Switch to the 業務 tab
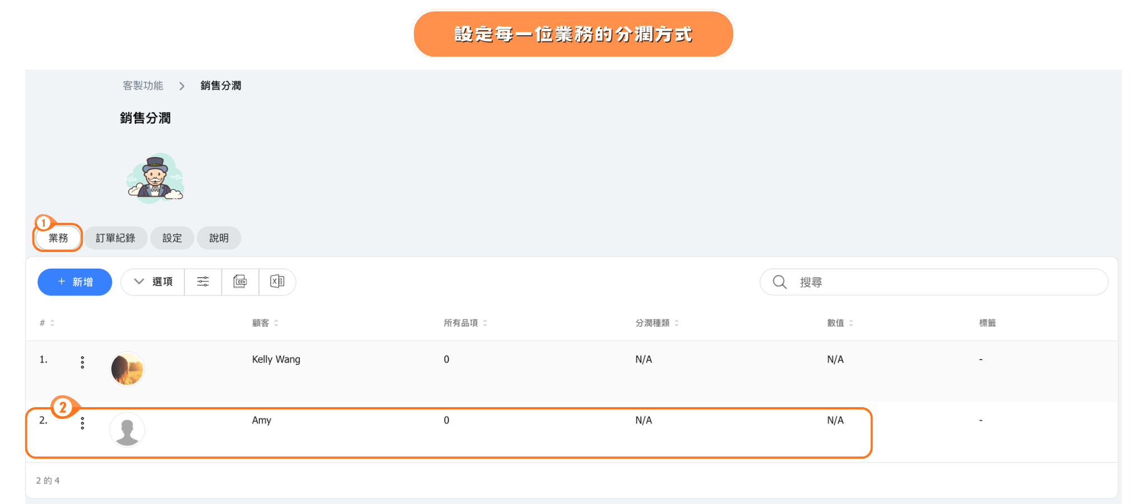The width and height of the screenshot is (1147, 504). pos(58,238)
